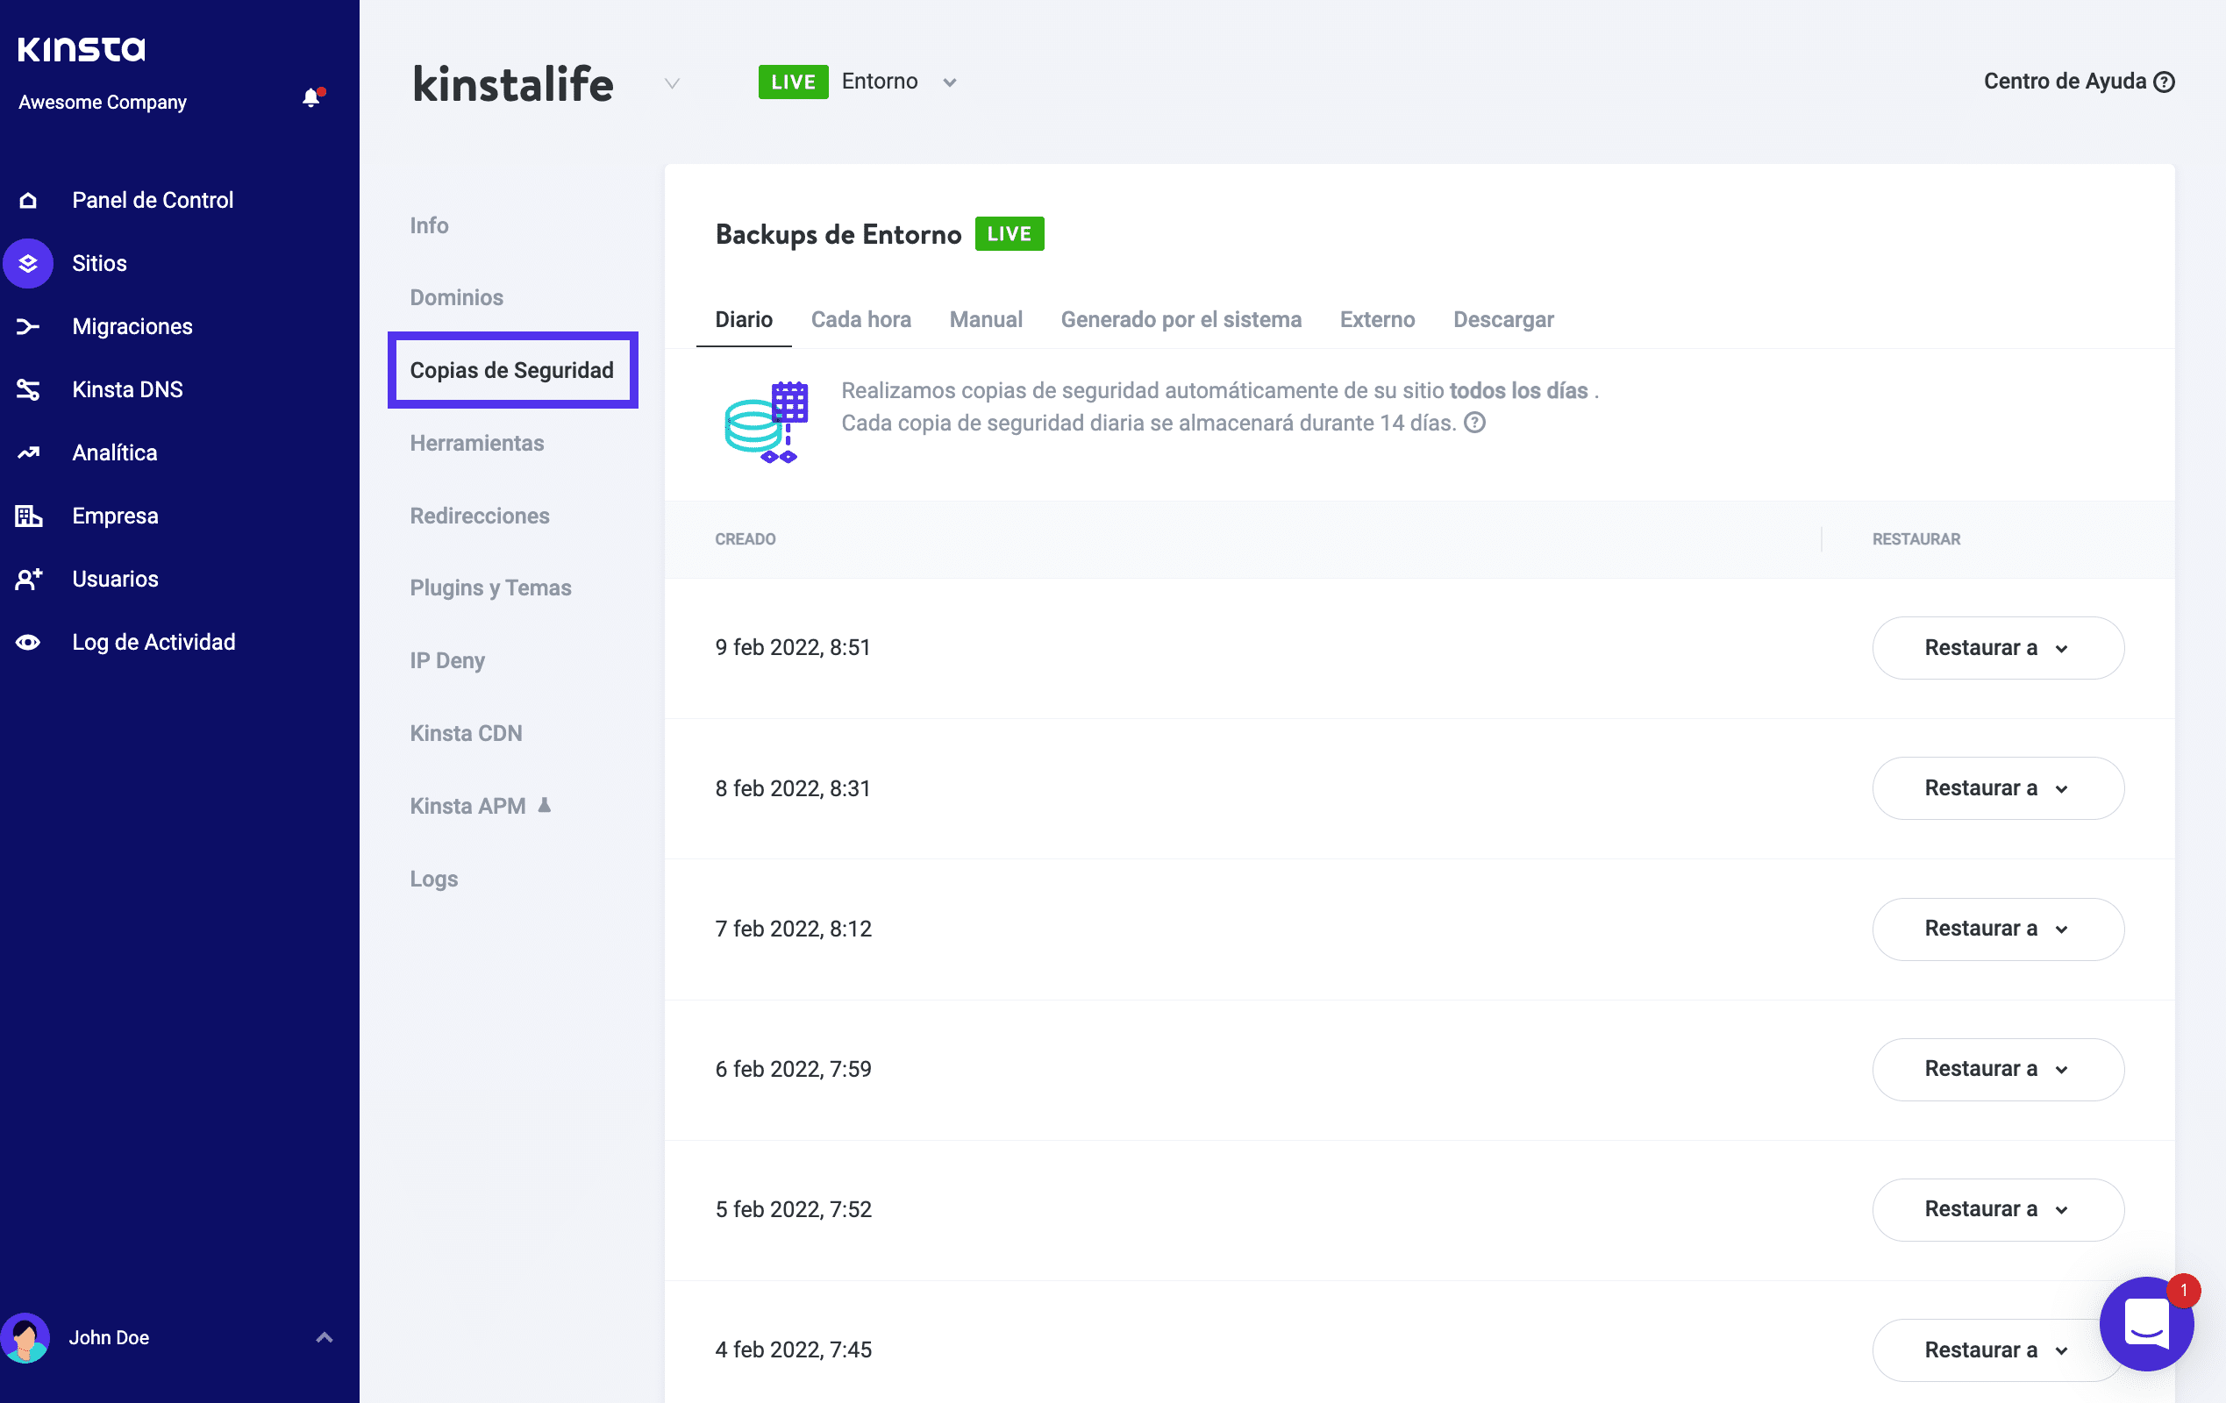Click the Log de Actividad eye icon
Screen dimensions: 2226x1403
(28, 641)
